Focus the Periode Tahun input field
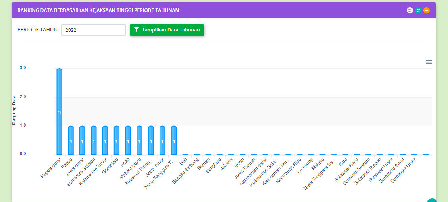 point(93,30)
